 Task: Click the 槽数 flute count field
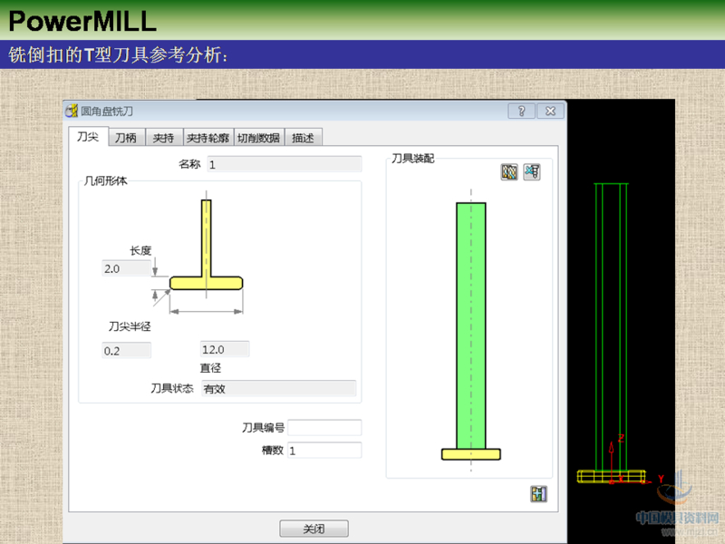[324, 450]
